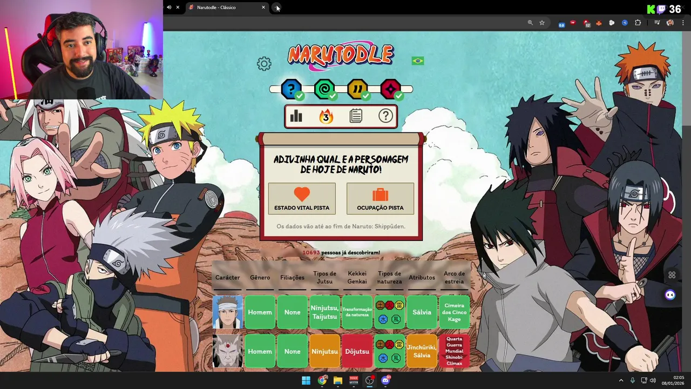Image resolution: width=691 pixels, height=389 pixels.
Task: Open the settings gear beside the Narutodle logo
Action: click(x=264, y=64)
